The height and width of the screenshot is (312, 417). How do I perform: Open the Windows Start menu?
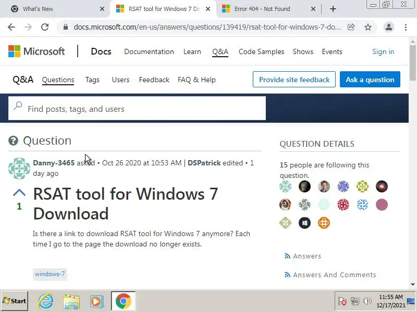point(15,301)
